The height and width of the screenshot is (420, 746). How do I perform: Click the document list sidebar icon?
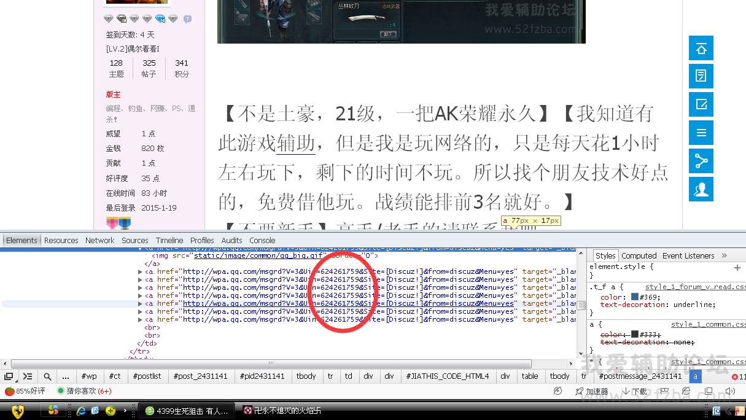click(x=701, y=76)
